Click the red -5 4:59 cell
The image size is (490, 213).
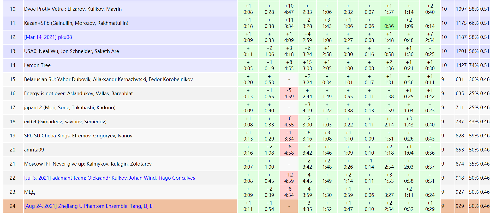(x=289, y=93)
